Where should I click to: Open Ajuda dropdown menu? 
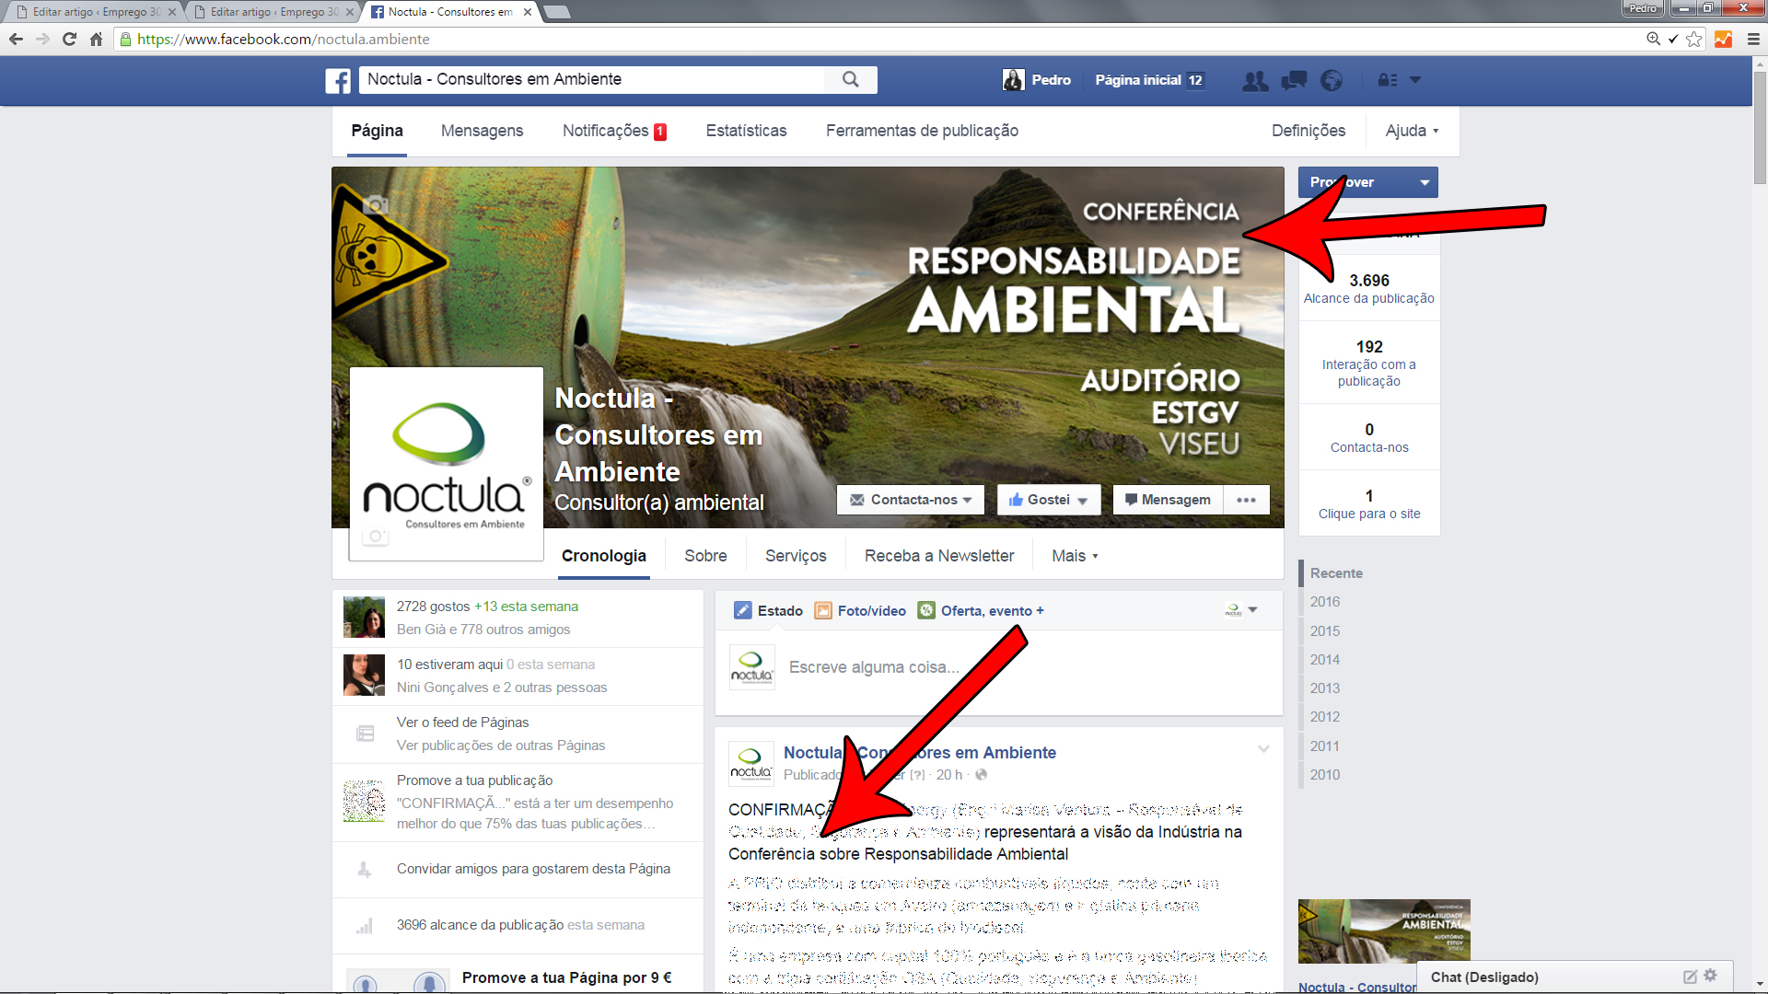click(1411, 131)
